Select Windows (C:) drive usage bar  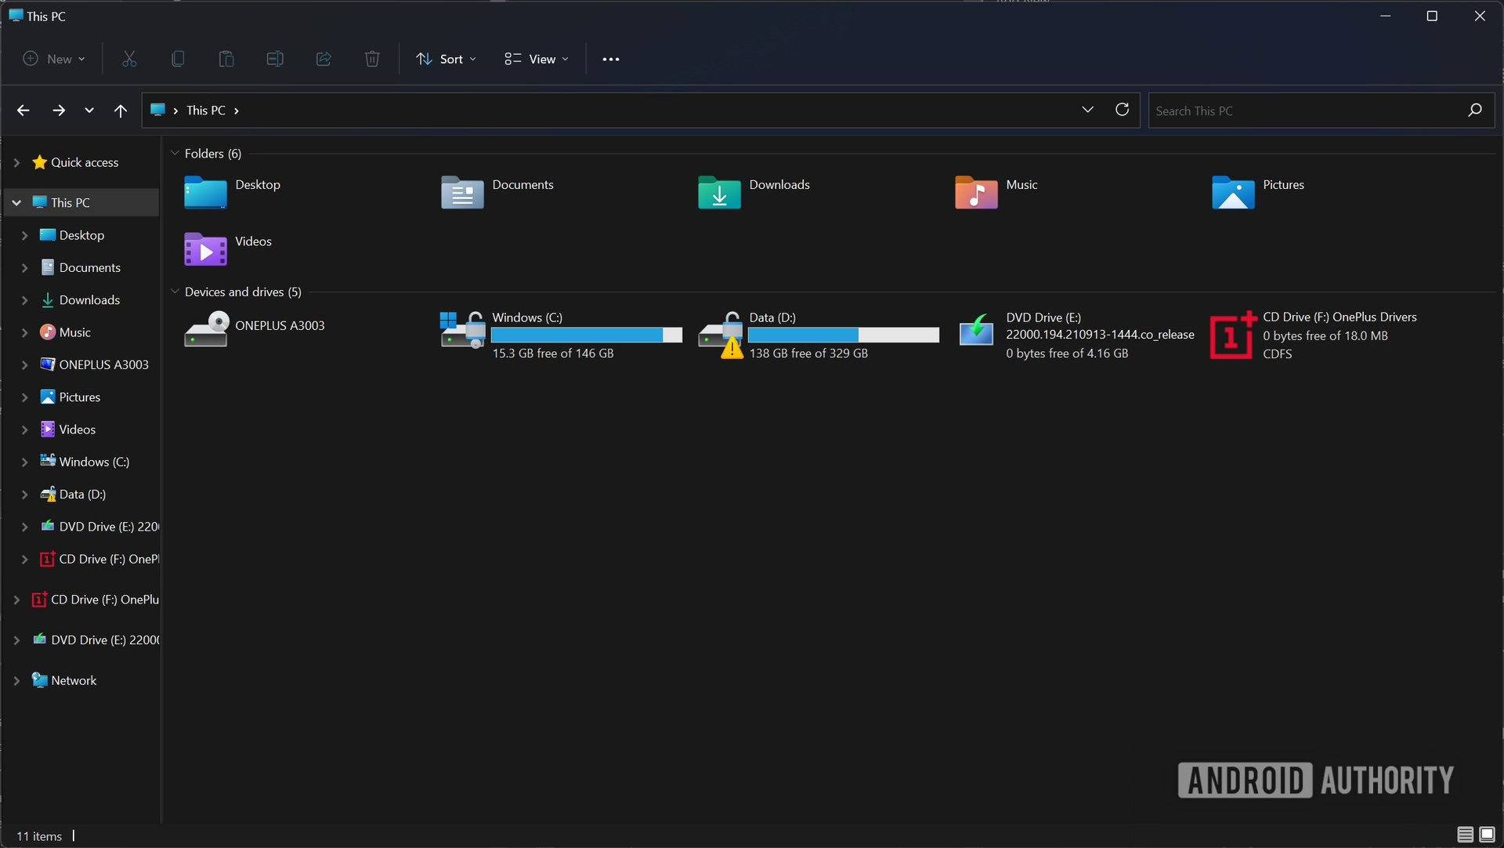[x=586, y=335]
